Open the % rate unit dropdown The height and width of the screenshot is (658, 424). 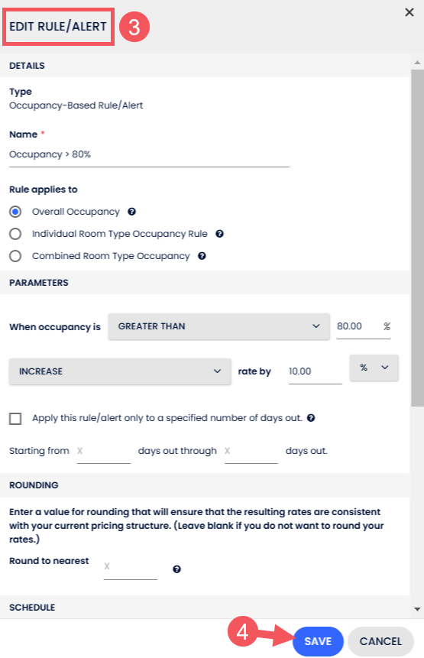point(374,368)
